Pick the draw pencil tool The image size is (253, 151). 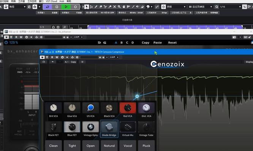click(96, 7)
